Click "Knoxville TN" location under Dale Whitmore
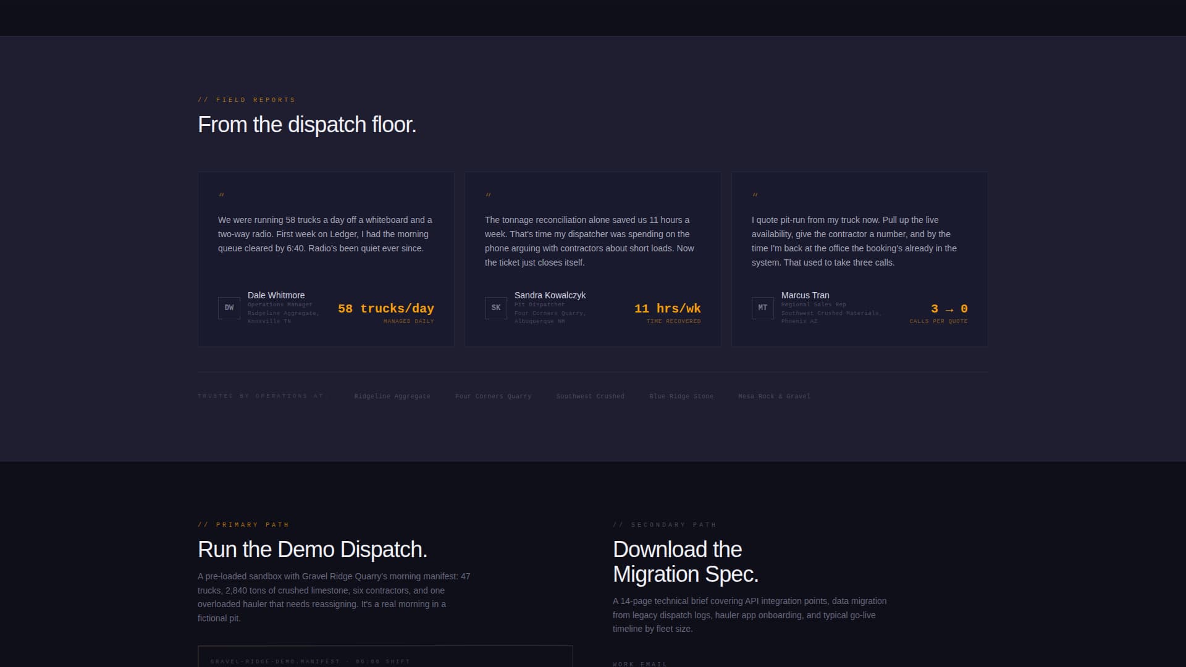 click(x=269, y=321)
